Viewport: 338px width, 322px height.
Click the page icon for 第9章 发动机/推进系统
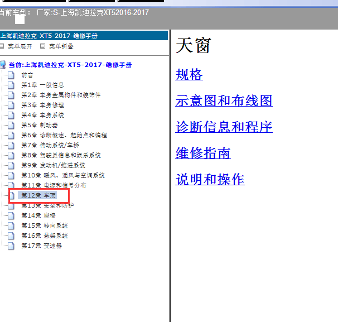tap(11, 166)
